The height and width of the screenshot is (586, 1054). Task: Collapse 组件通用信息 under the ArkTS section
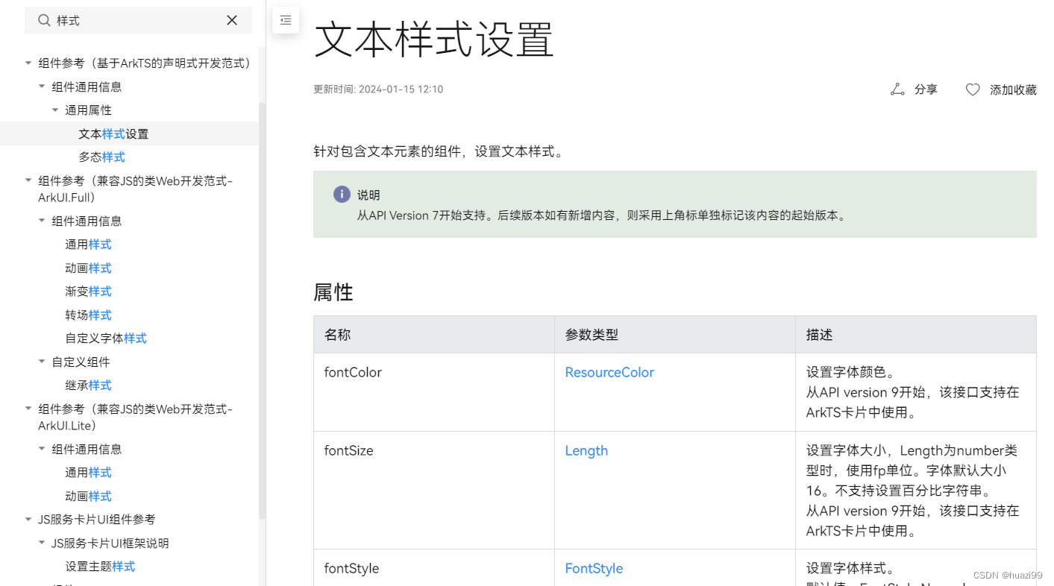click(x=42, y=86)
